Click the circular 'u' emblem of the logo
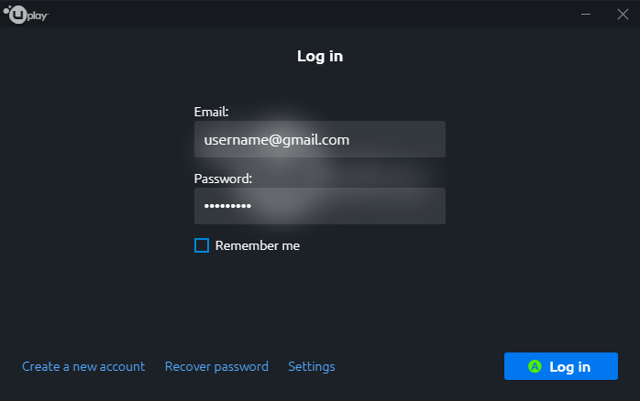640x401 pixels. [17, 15]
